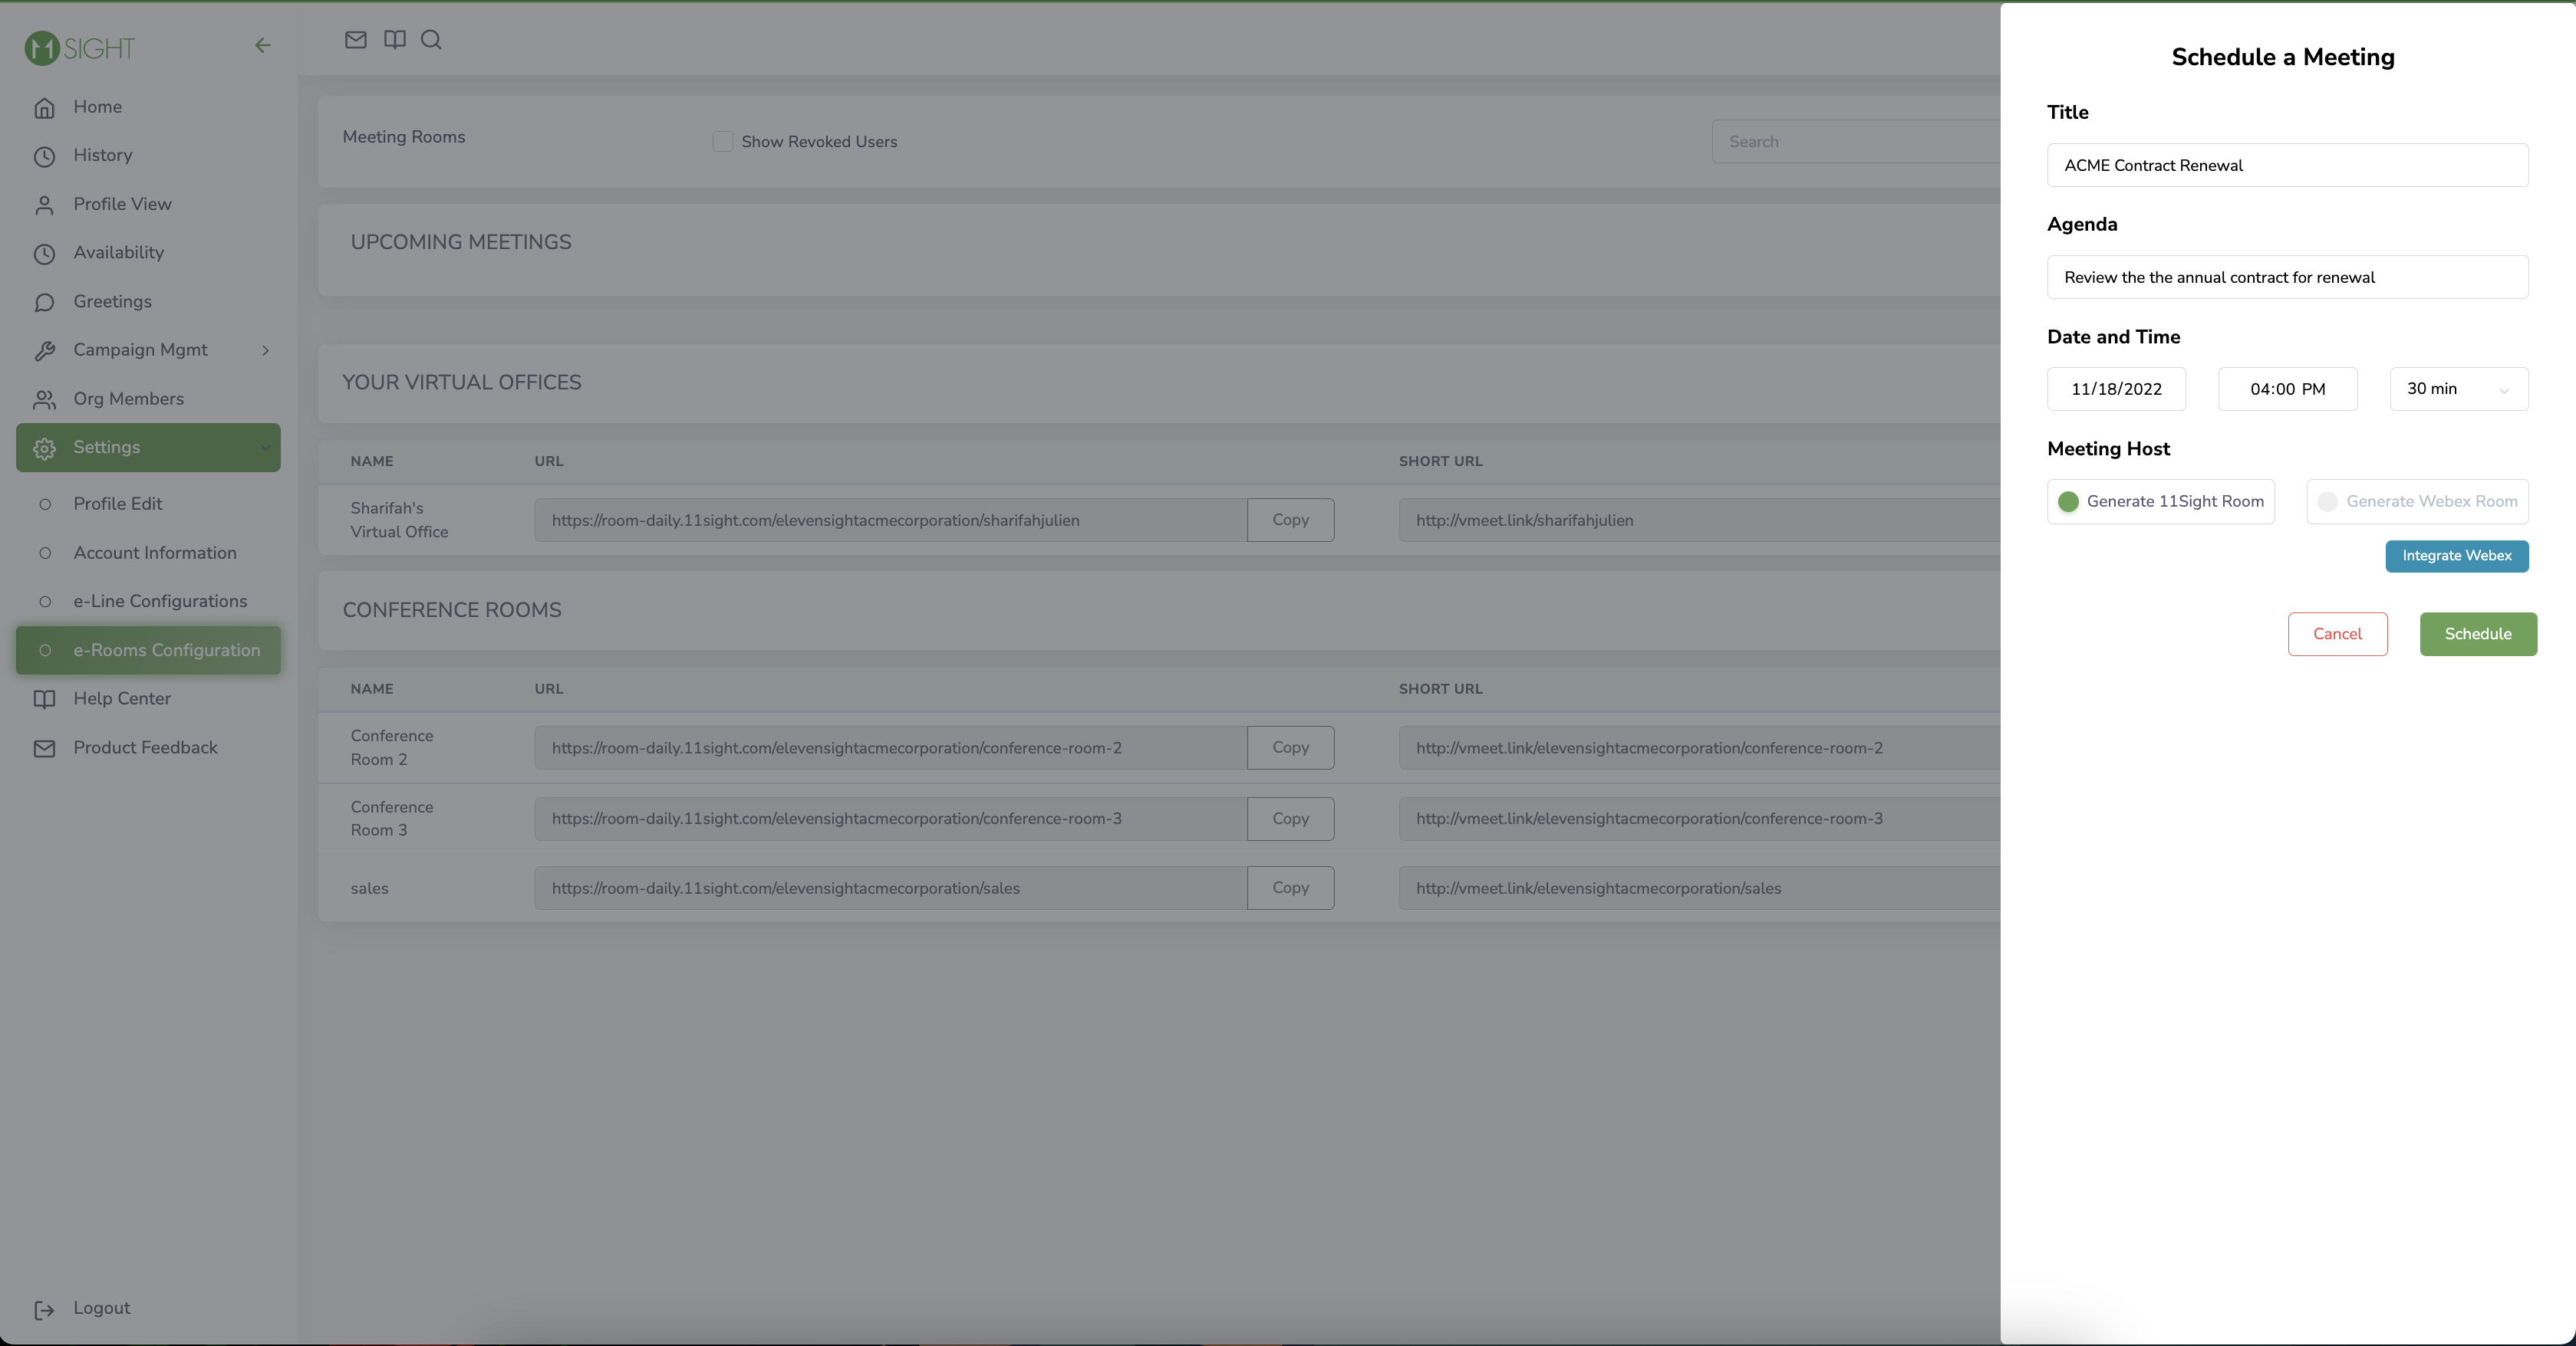Click the Schedule button
Screen dimensions: 2576x1346
coord(2478,635)
